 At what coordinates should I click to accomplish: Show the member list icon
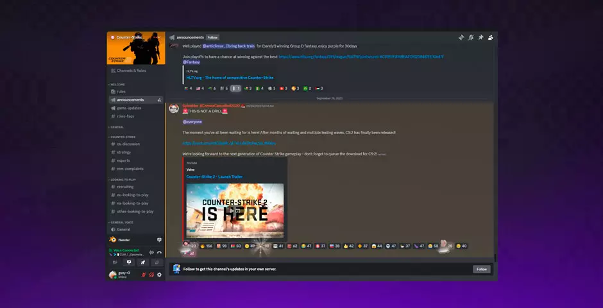coord(490,37)
